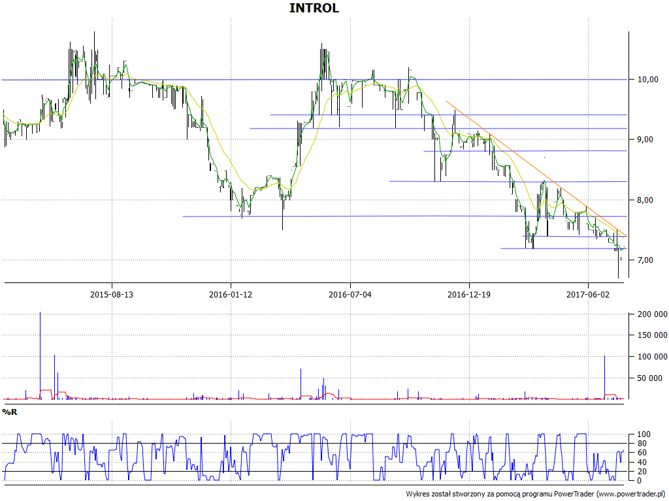This screenshot has width=669, height=501.
Task: Click the 150 000 volume axis label
Action: click(x=653, y=335)
